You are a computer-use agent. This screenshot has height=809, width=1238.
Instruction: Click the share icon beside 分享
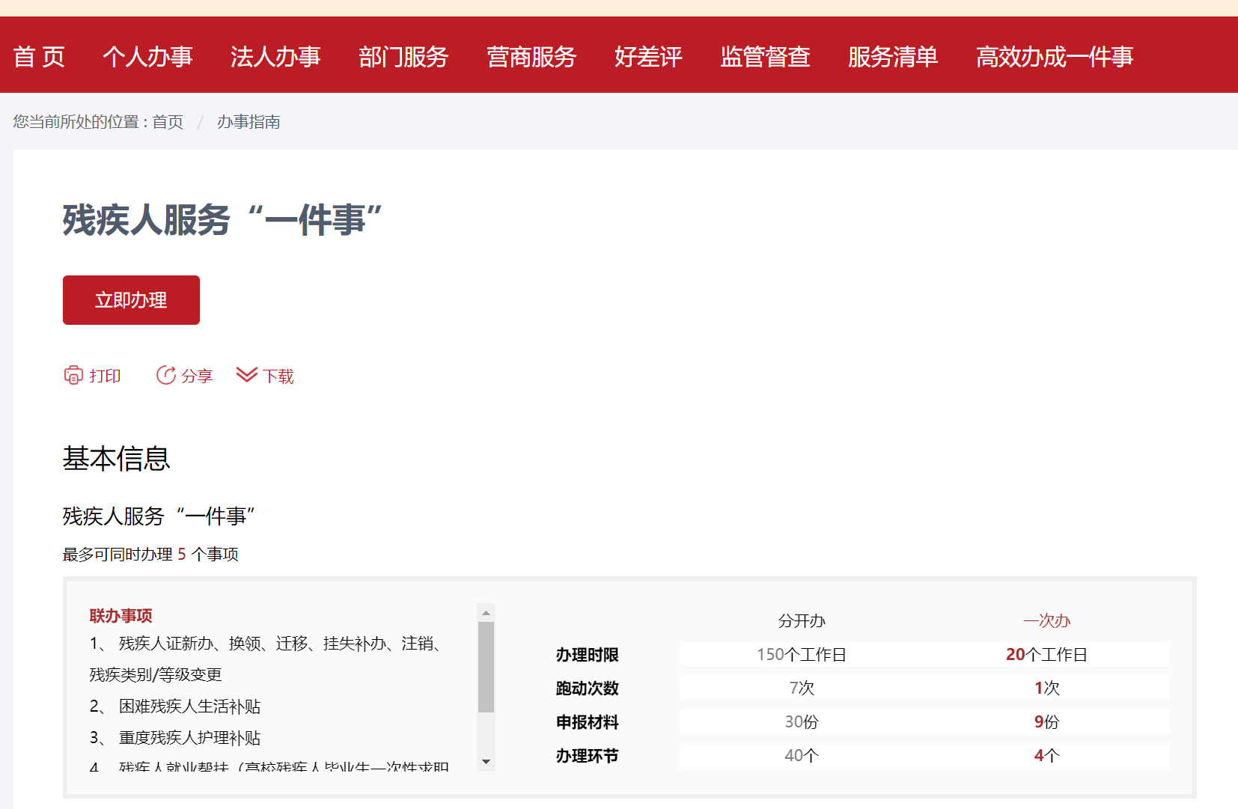coord(165,375)
